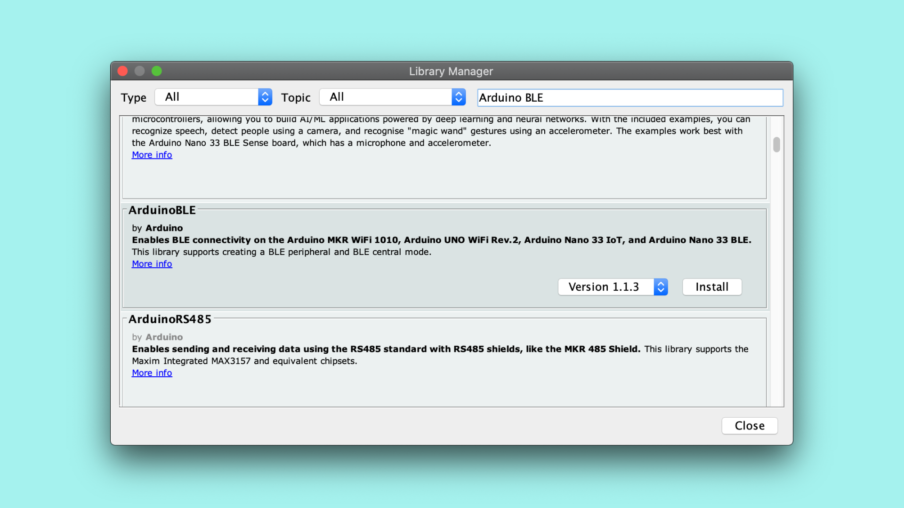Install the ArduinoBLE library
Image resolution: width=904 pixels, height=508 pixels.
coord(712,287)
